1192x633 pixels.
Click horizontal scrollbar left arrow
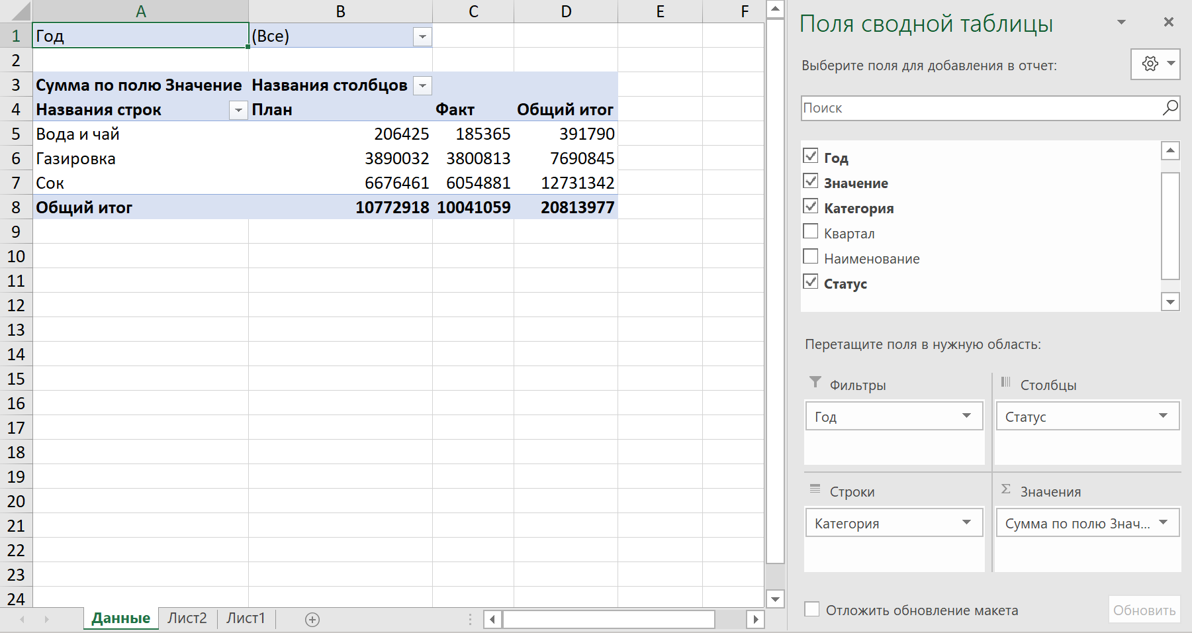coord(492,620)
